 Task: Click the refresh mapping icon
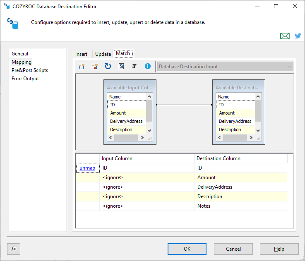[x=108, y=66]
